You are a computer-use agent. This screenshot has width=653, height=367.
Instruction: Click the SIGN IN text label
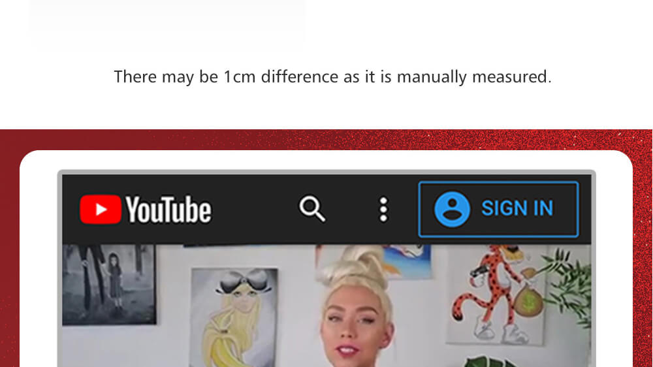(x=517, y=208)
